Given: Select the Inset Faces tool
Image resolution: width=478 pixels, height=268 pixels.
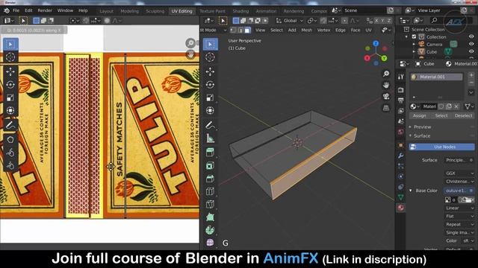Looking at the screenshot, I should tap(210, 165).
